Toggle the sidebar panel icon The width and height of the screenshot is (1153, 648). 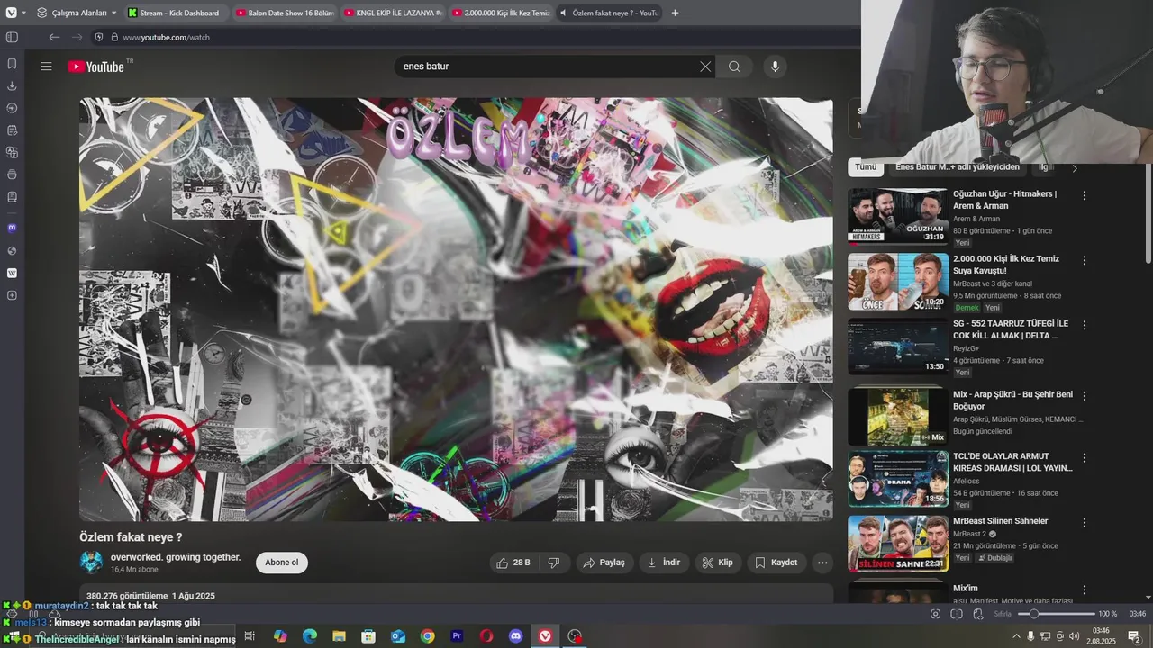12,37
